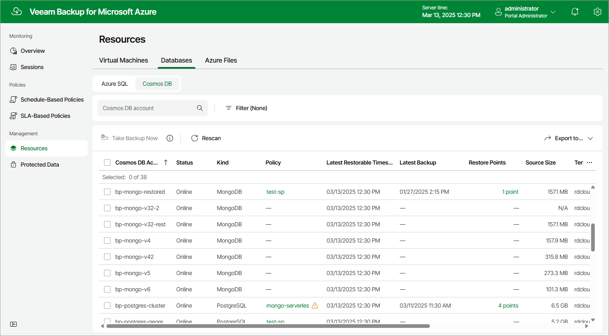Check the bp-postgres-cluster row checkbox
The width and height of the screenshot is (609, 336).
pyautogui.click(x=107, y=306)
